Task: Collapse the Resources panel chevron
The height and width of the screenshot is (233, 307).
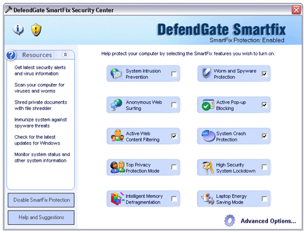Action: click(65, 54)
